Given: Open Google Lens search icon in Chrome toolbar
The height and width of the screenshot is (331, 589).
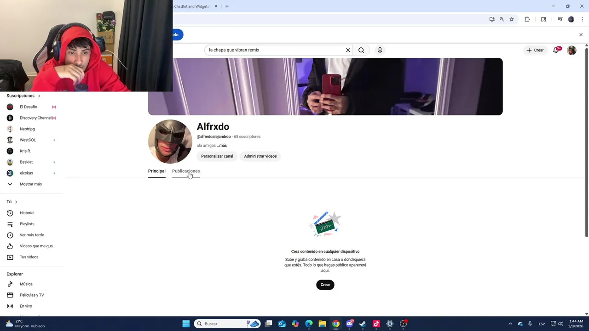Looking at the screenshot, I should [543, 19].
